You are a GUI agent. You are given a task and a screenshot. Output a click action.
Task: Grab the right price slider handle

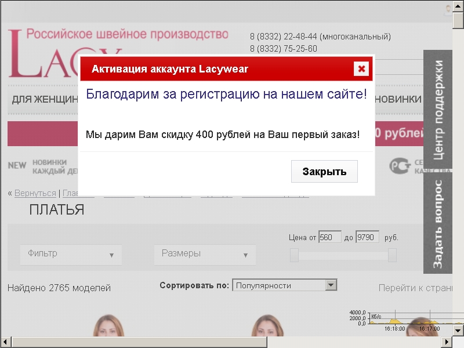point(392,255)
